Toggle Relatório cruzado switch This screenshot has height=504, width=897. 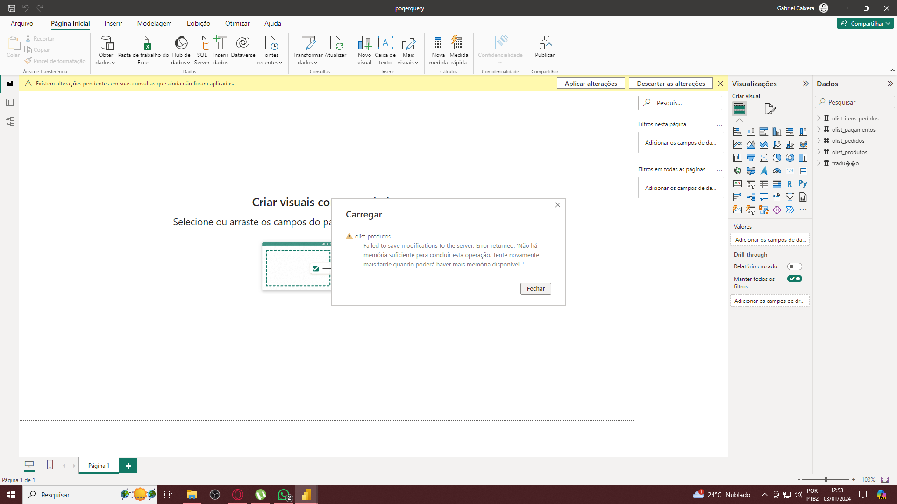coord(794,266)
